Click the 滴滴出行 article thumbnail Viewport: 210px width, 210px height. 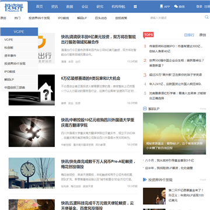[x=46, y=48]
